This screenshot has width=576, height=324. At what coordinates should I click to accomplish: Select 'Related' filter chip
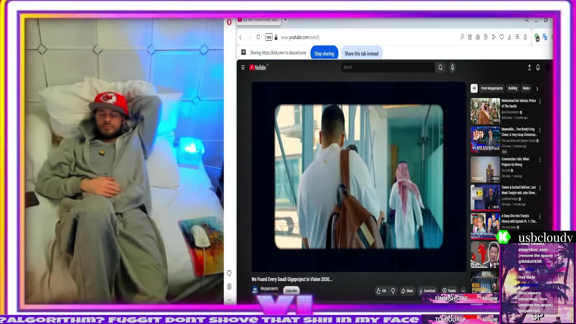[526, 88]
